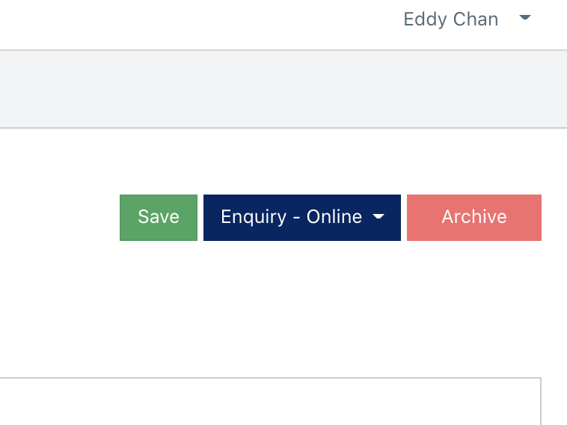Click the caret inside Enquiry - Online button
The image size is (567, 425).
click(x=378, y=217)
